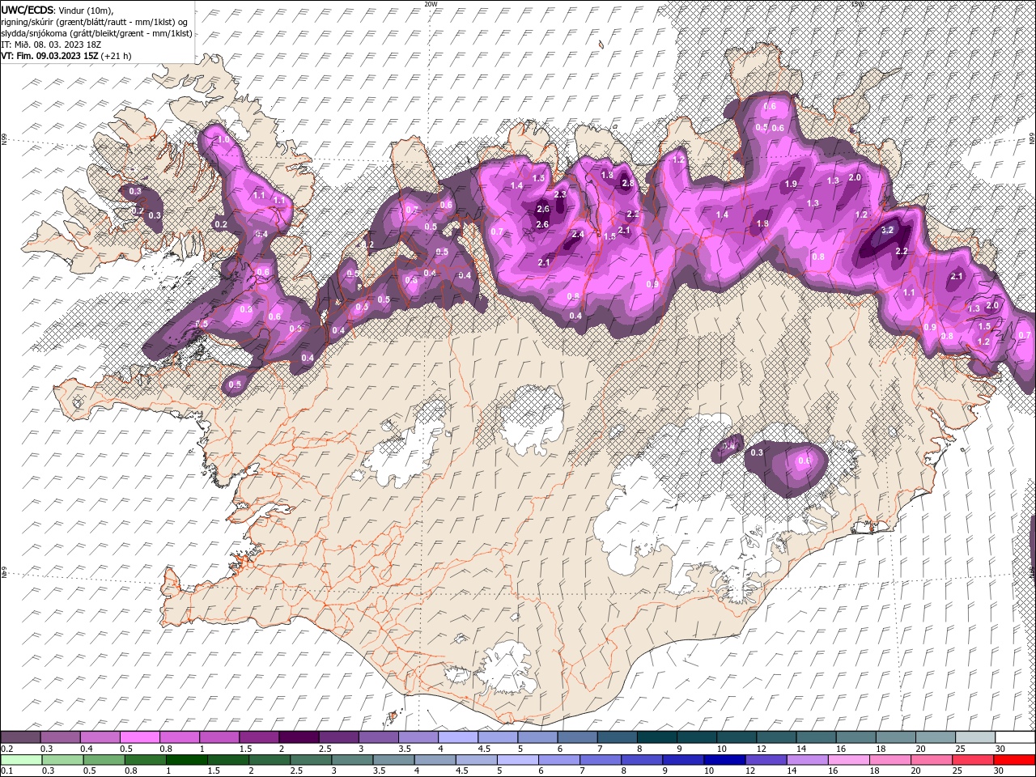Click the 1.9 snowfall value in the northeast
1036x777 pixels.
click(x=791, y=185)
